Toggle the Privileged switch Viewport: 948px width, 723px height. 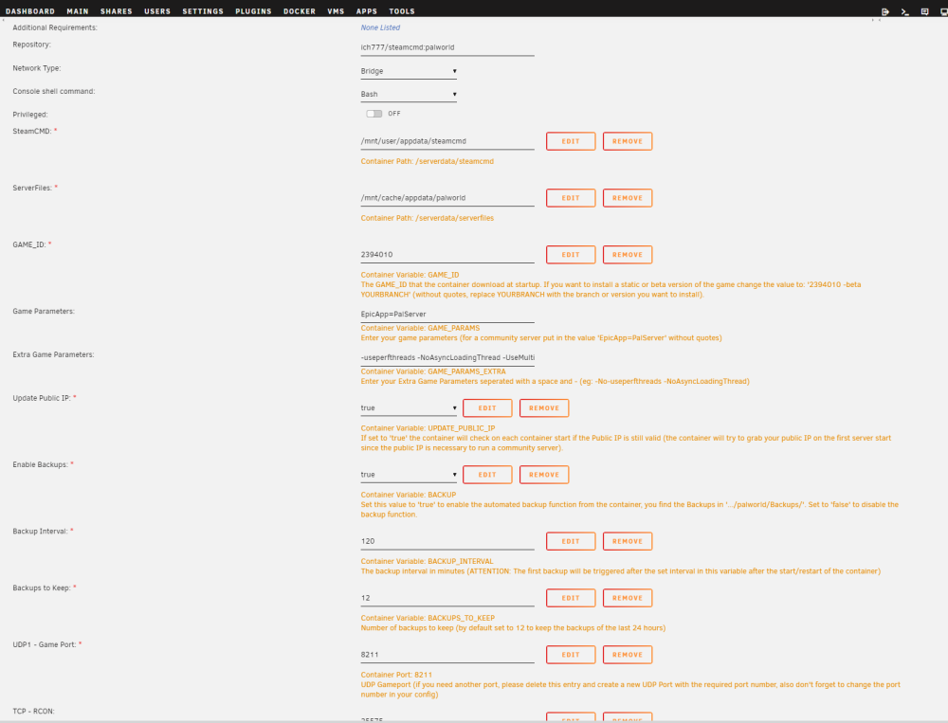374,114
